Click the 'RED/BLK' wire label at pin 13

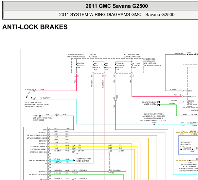click(x=58, y=162)
